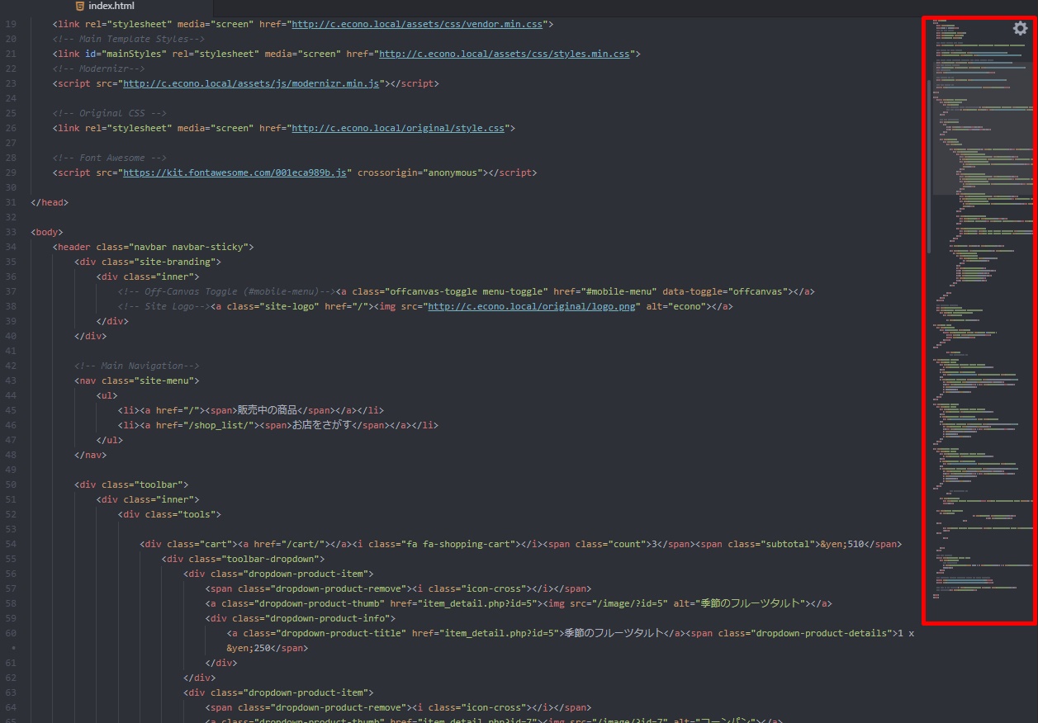The width and height of the screenshot is (1038, 723).
Task: Open the modernizr.min.js script URL
Action: click(251, 83)
